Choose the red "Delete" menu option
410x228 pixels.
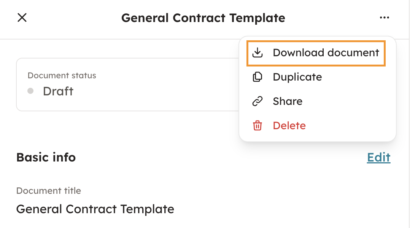(x=289, y=125)
